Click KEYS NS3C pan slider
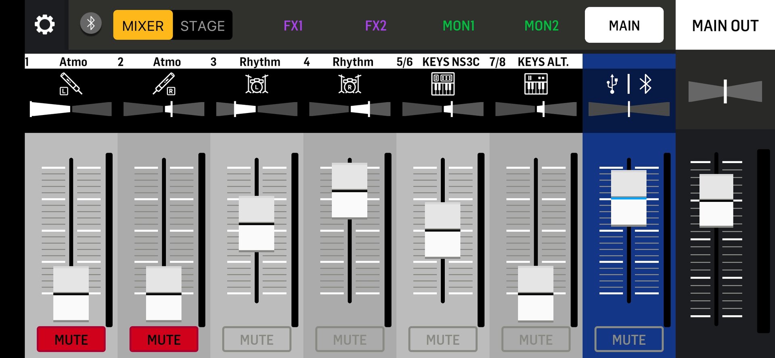 click(443, 109)
